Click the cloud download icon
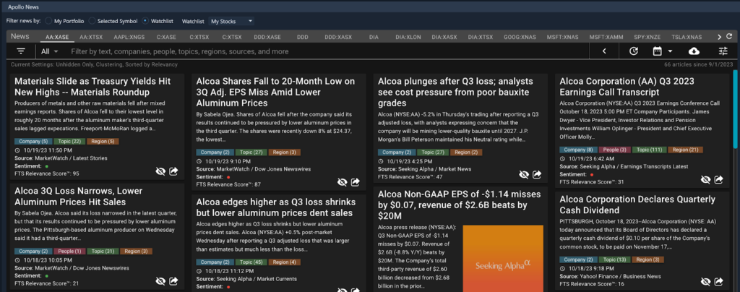 pyautogui.click(x=694, y=51)
